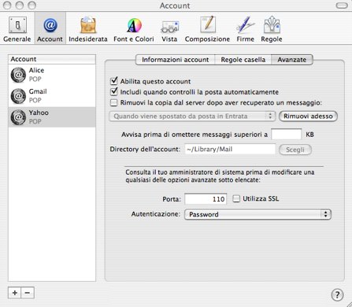Image resolution: width=352 pixels, height=307 pixels.
Task: Remove selected account with minus button
Action: [x=28, y=293]
